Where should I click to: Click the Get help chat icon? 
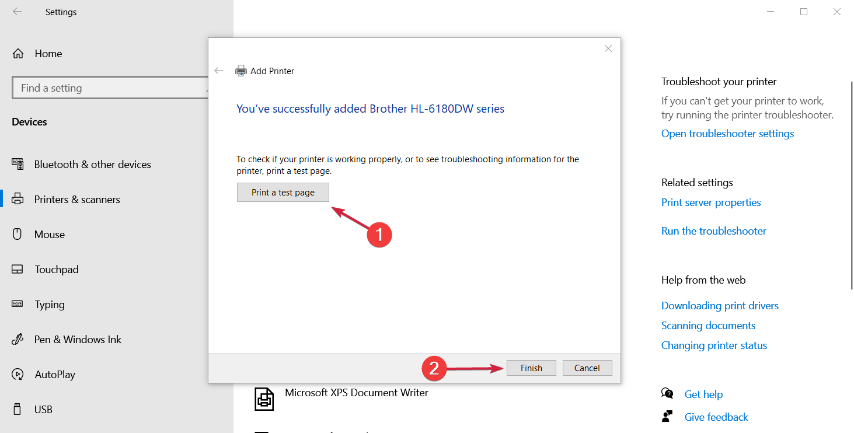(667, 393)
